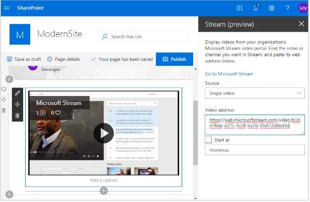Click the SharePoint header title
Viewport: 310px width, 202px height.
(x=30, y=8)
